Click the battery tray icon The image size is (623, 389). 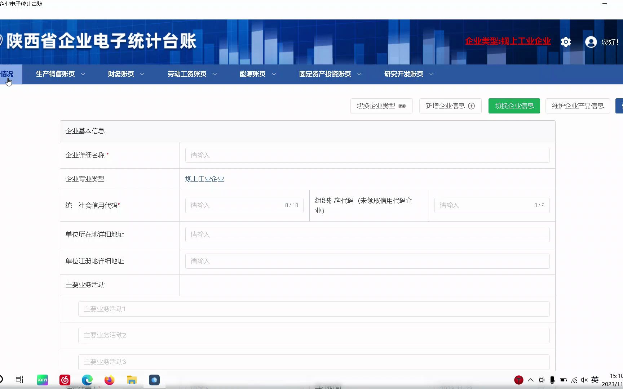pos(563,380)
